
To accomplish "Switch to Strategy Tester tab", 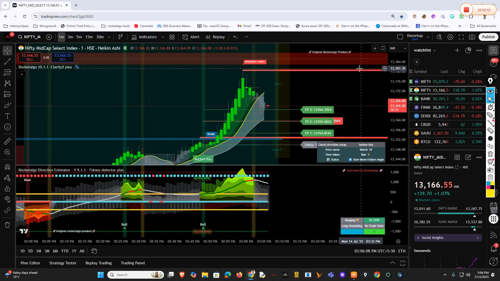I will 63,263.
